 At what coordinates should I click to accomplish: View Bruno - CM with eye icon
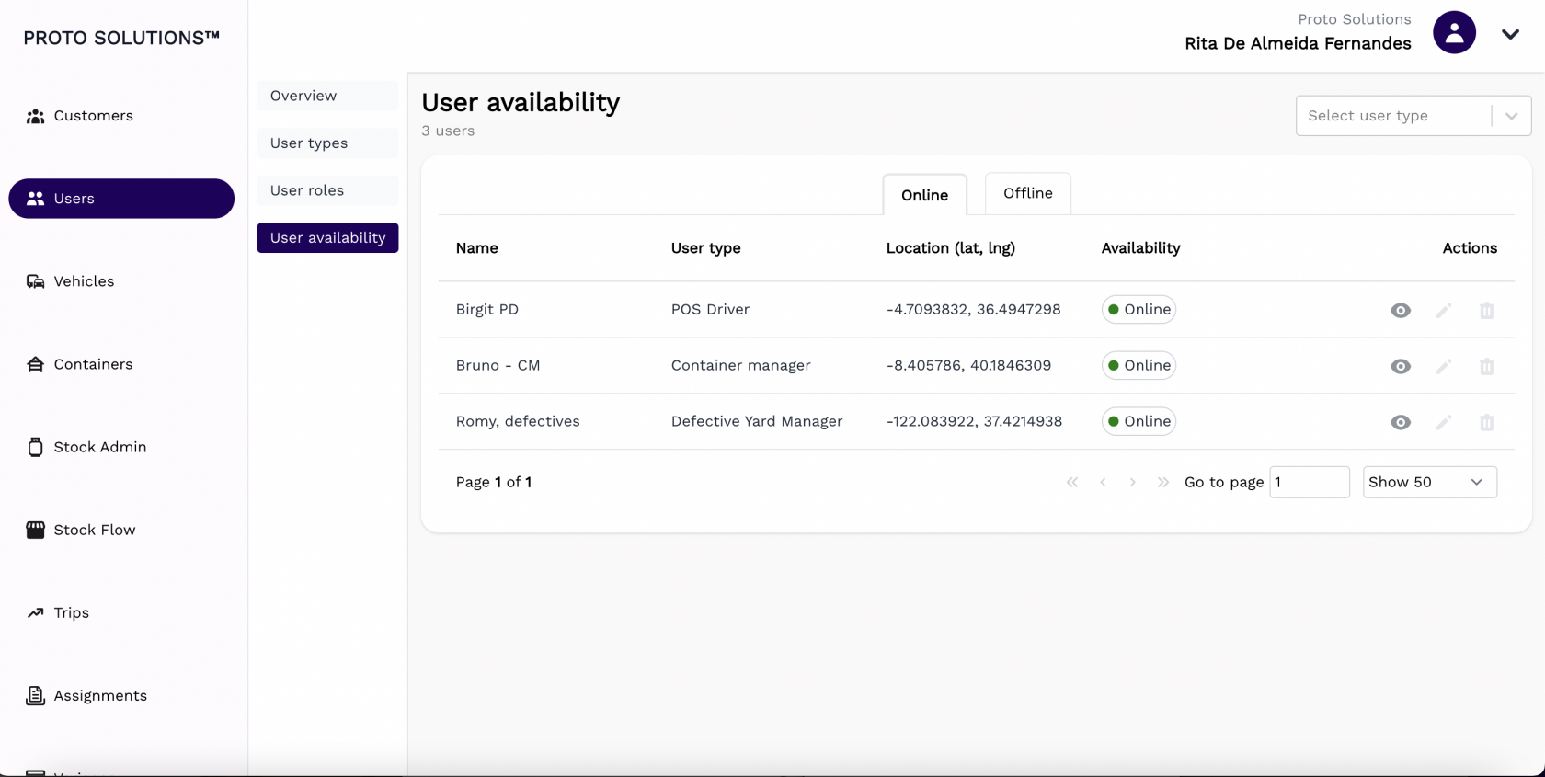coord(1401,366)
